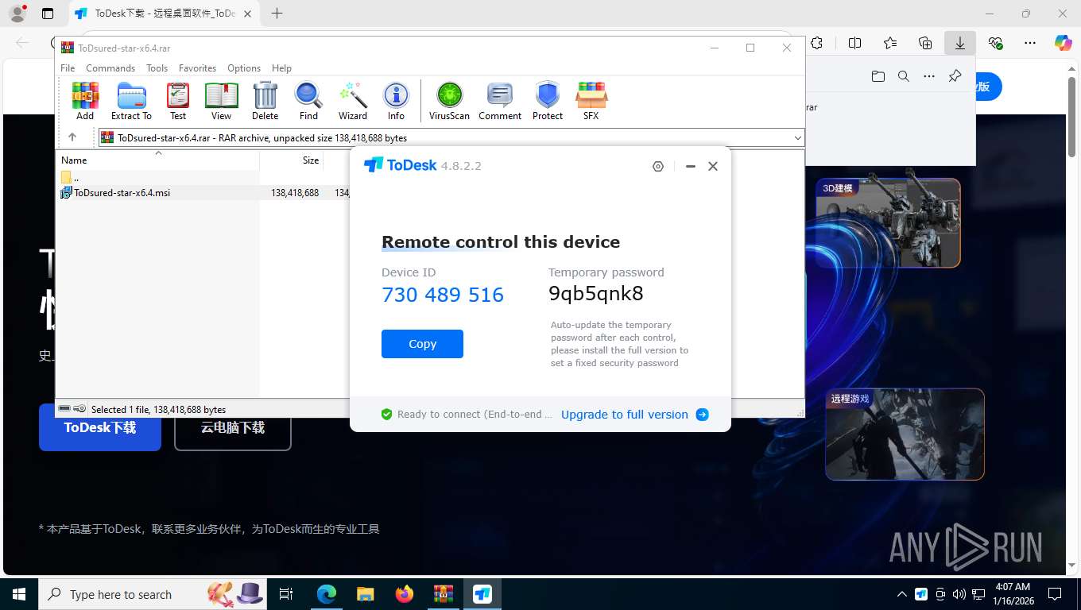1081x610 pixels.
Task: Click the taskbar search box
Action: tap(151, 594)
